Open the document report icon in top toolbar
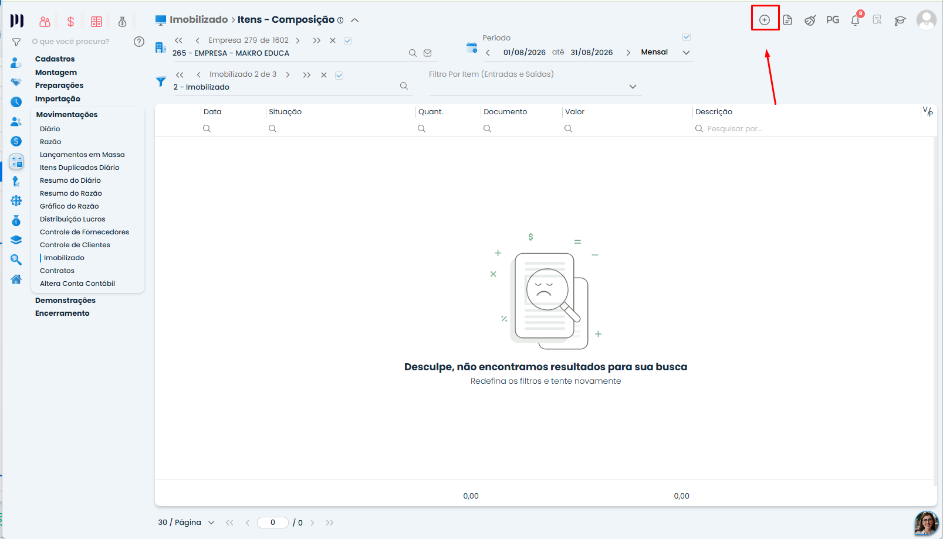Screen dimensions: 943x539 point(787,20)
